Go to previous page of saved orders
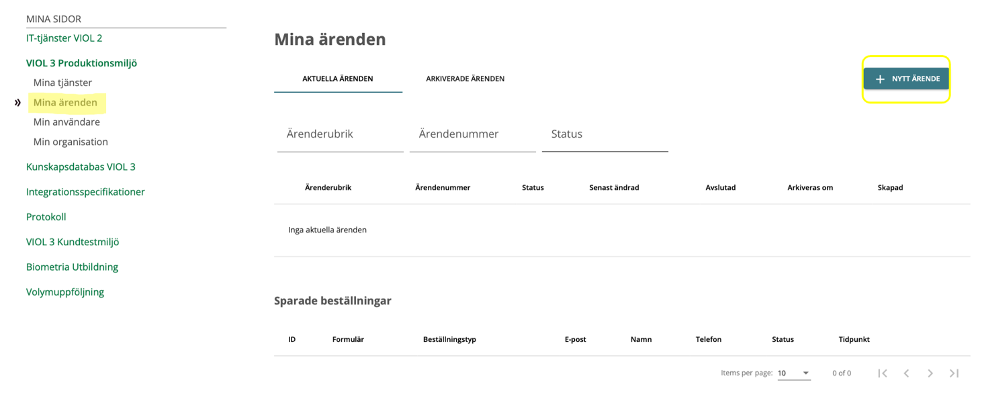Viewport: 981px width, 395px height. coord(907,373)
